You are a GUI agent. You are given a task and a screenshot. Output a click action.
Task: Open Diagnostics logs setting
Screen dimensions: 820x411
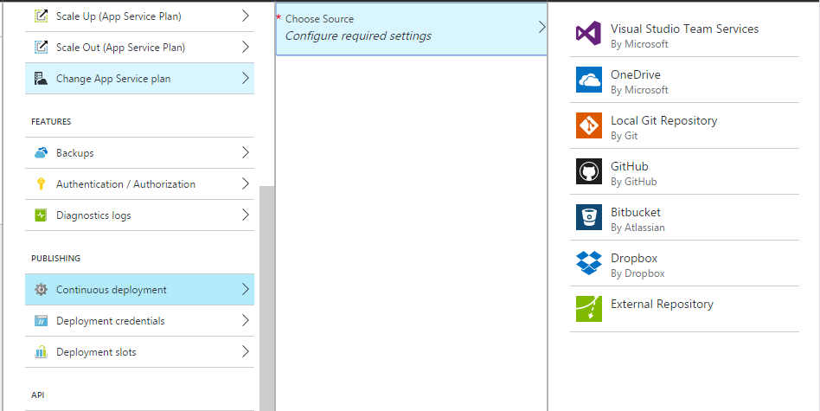pyautogui.click(x=139, y=215)
